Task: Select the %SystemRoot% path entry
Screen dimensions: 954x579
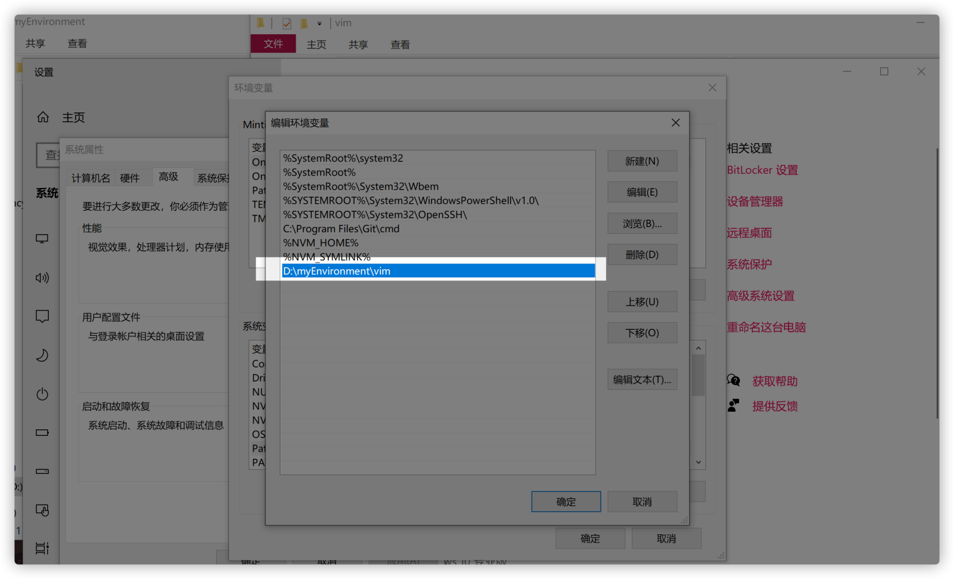Action: click(438, 172)
